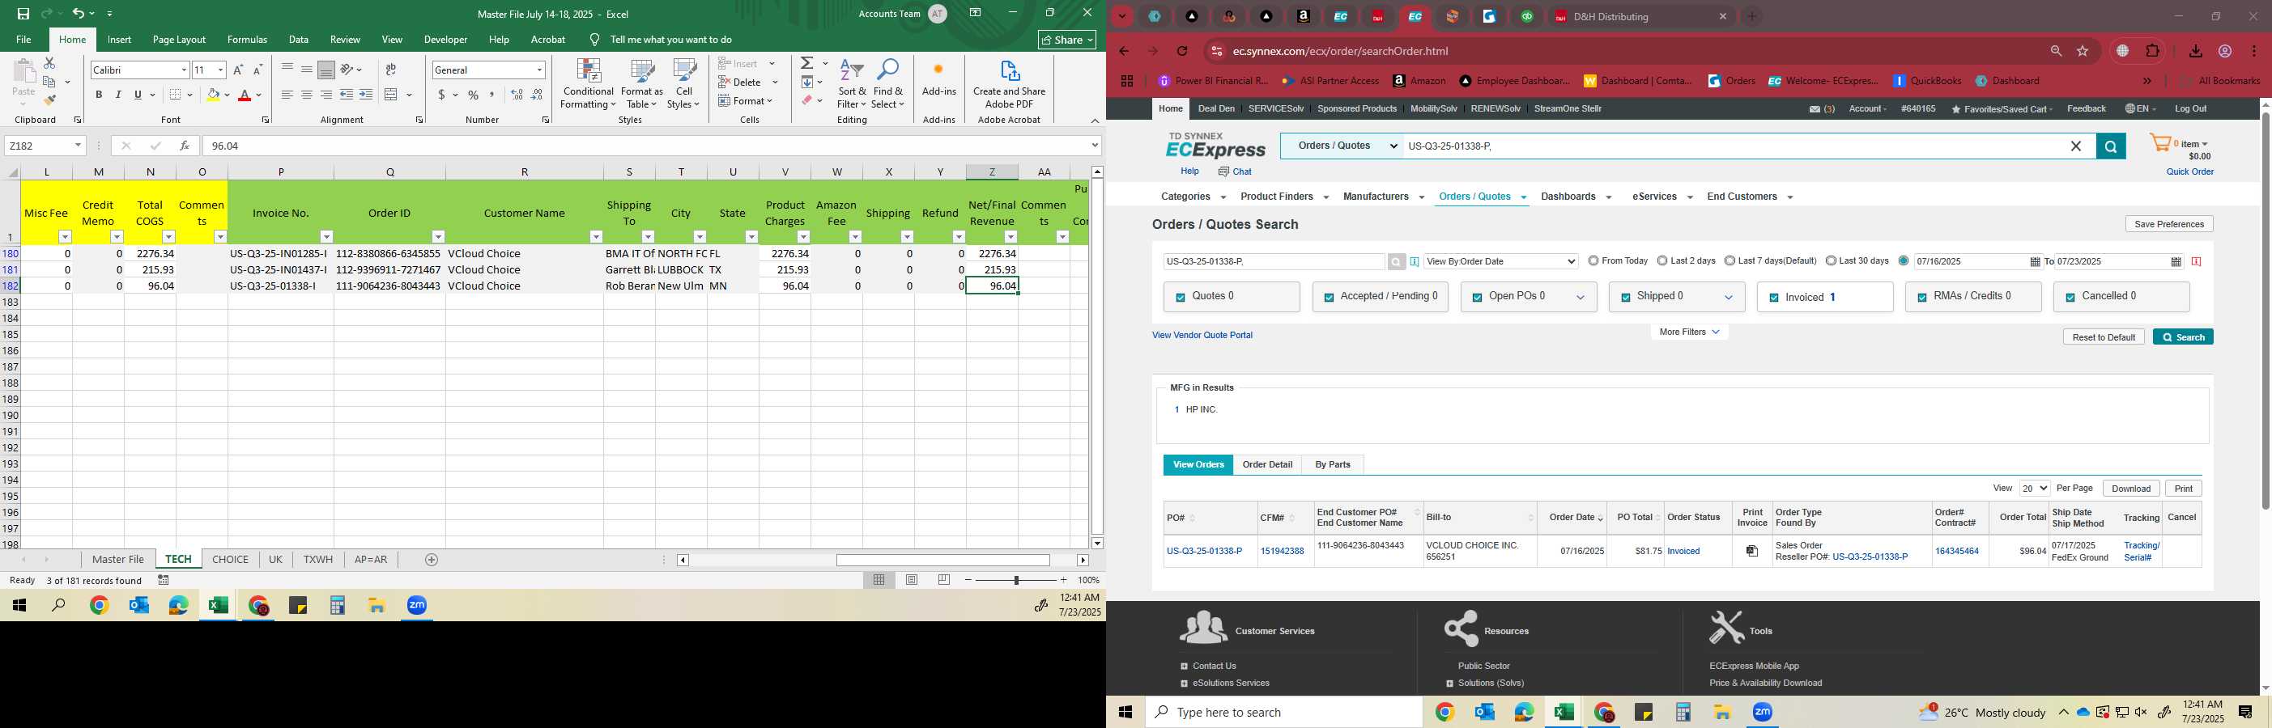This screenshot has width=2272, height=728.
Task: Open the Invoice No. column filter arrow
Action: tap(326, 237)
